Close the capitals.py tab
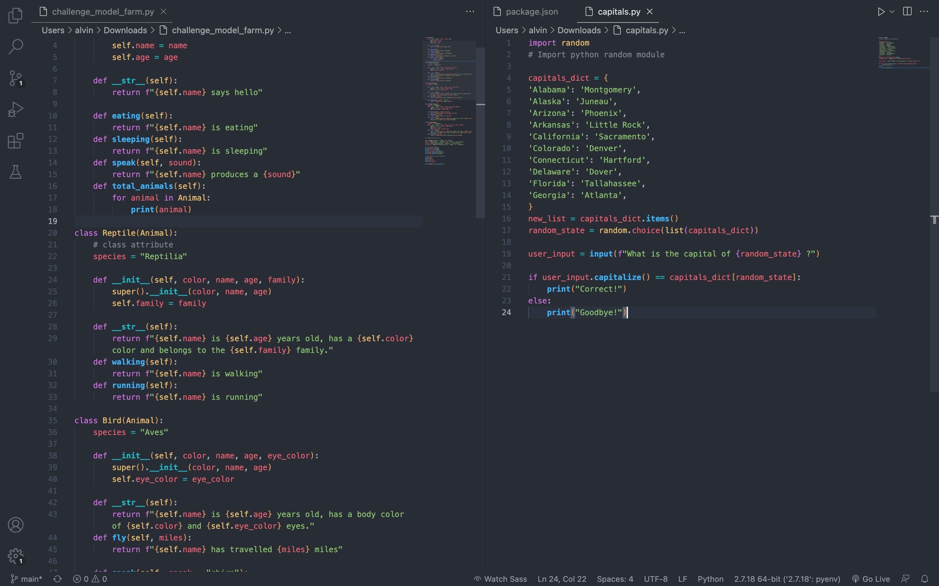The width and height of the screenshot is (939, 586). [x=649, y=12]
